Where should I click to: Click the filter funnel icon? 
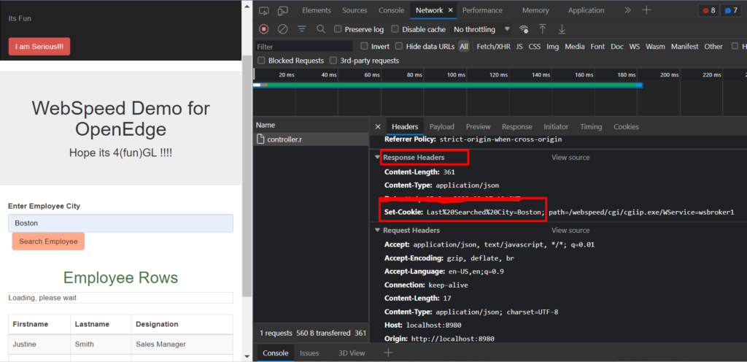(x=302, y=29)
